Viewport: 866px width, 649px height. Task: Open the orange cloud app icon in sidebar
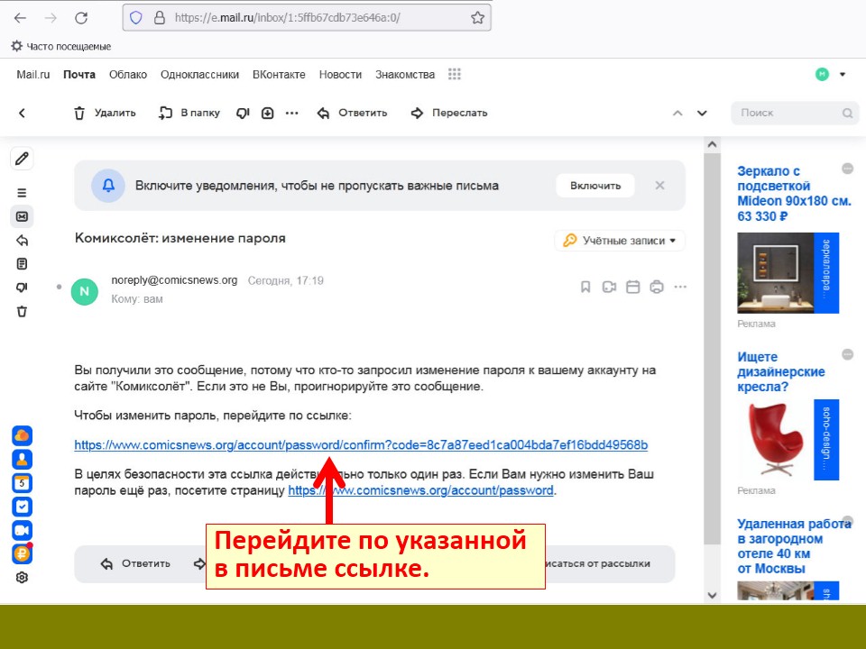(x=22, y=436)
